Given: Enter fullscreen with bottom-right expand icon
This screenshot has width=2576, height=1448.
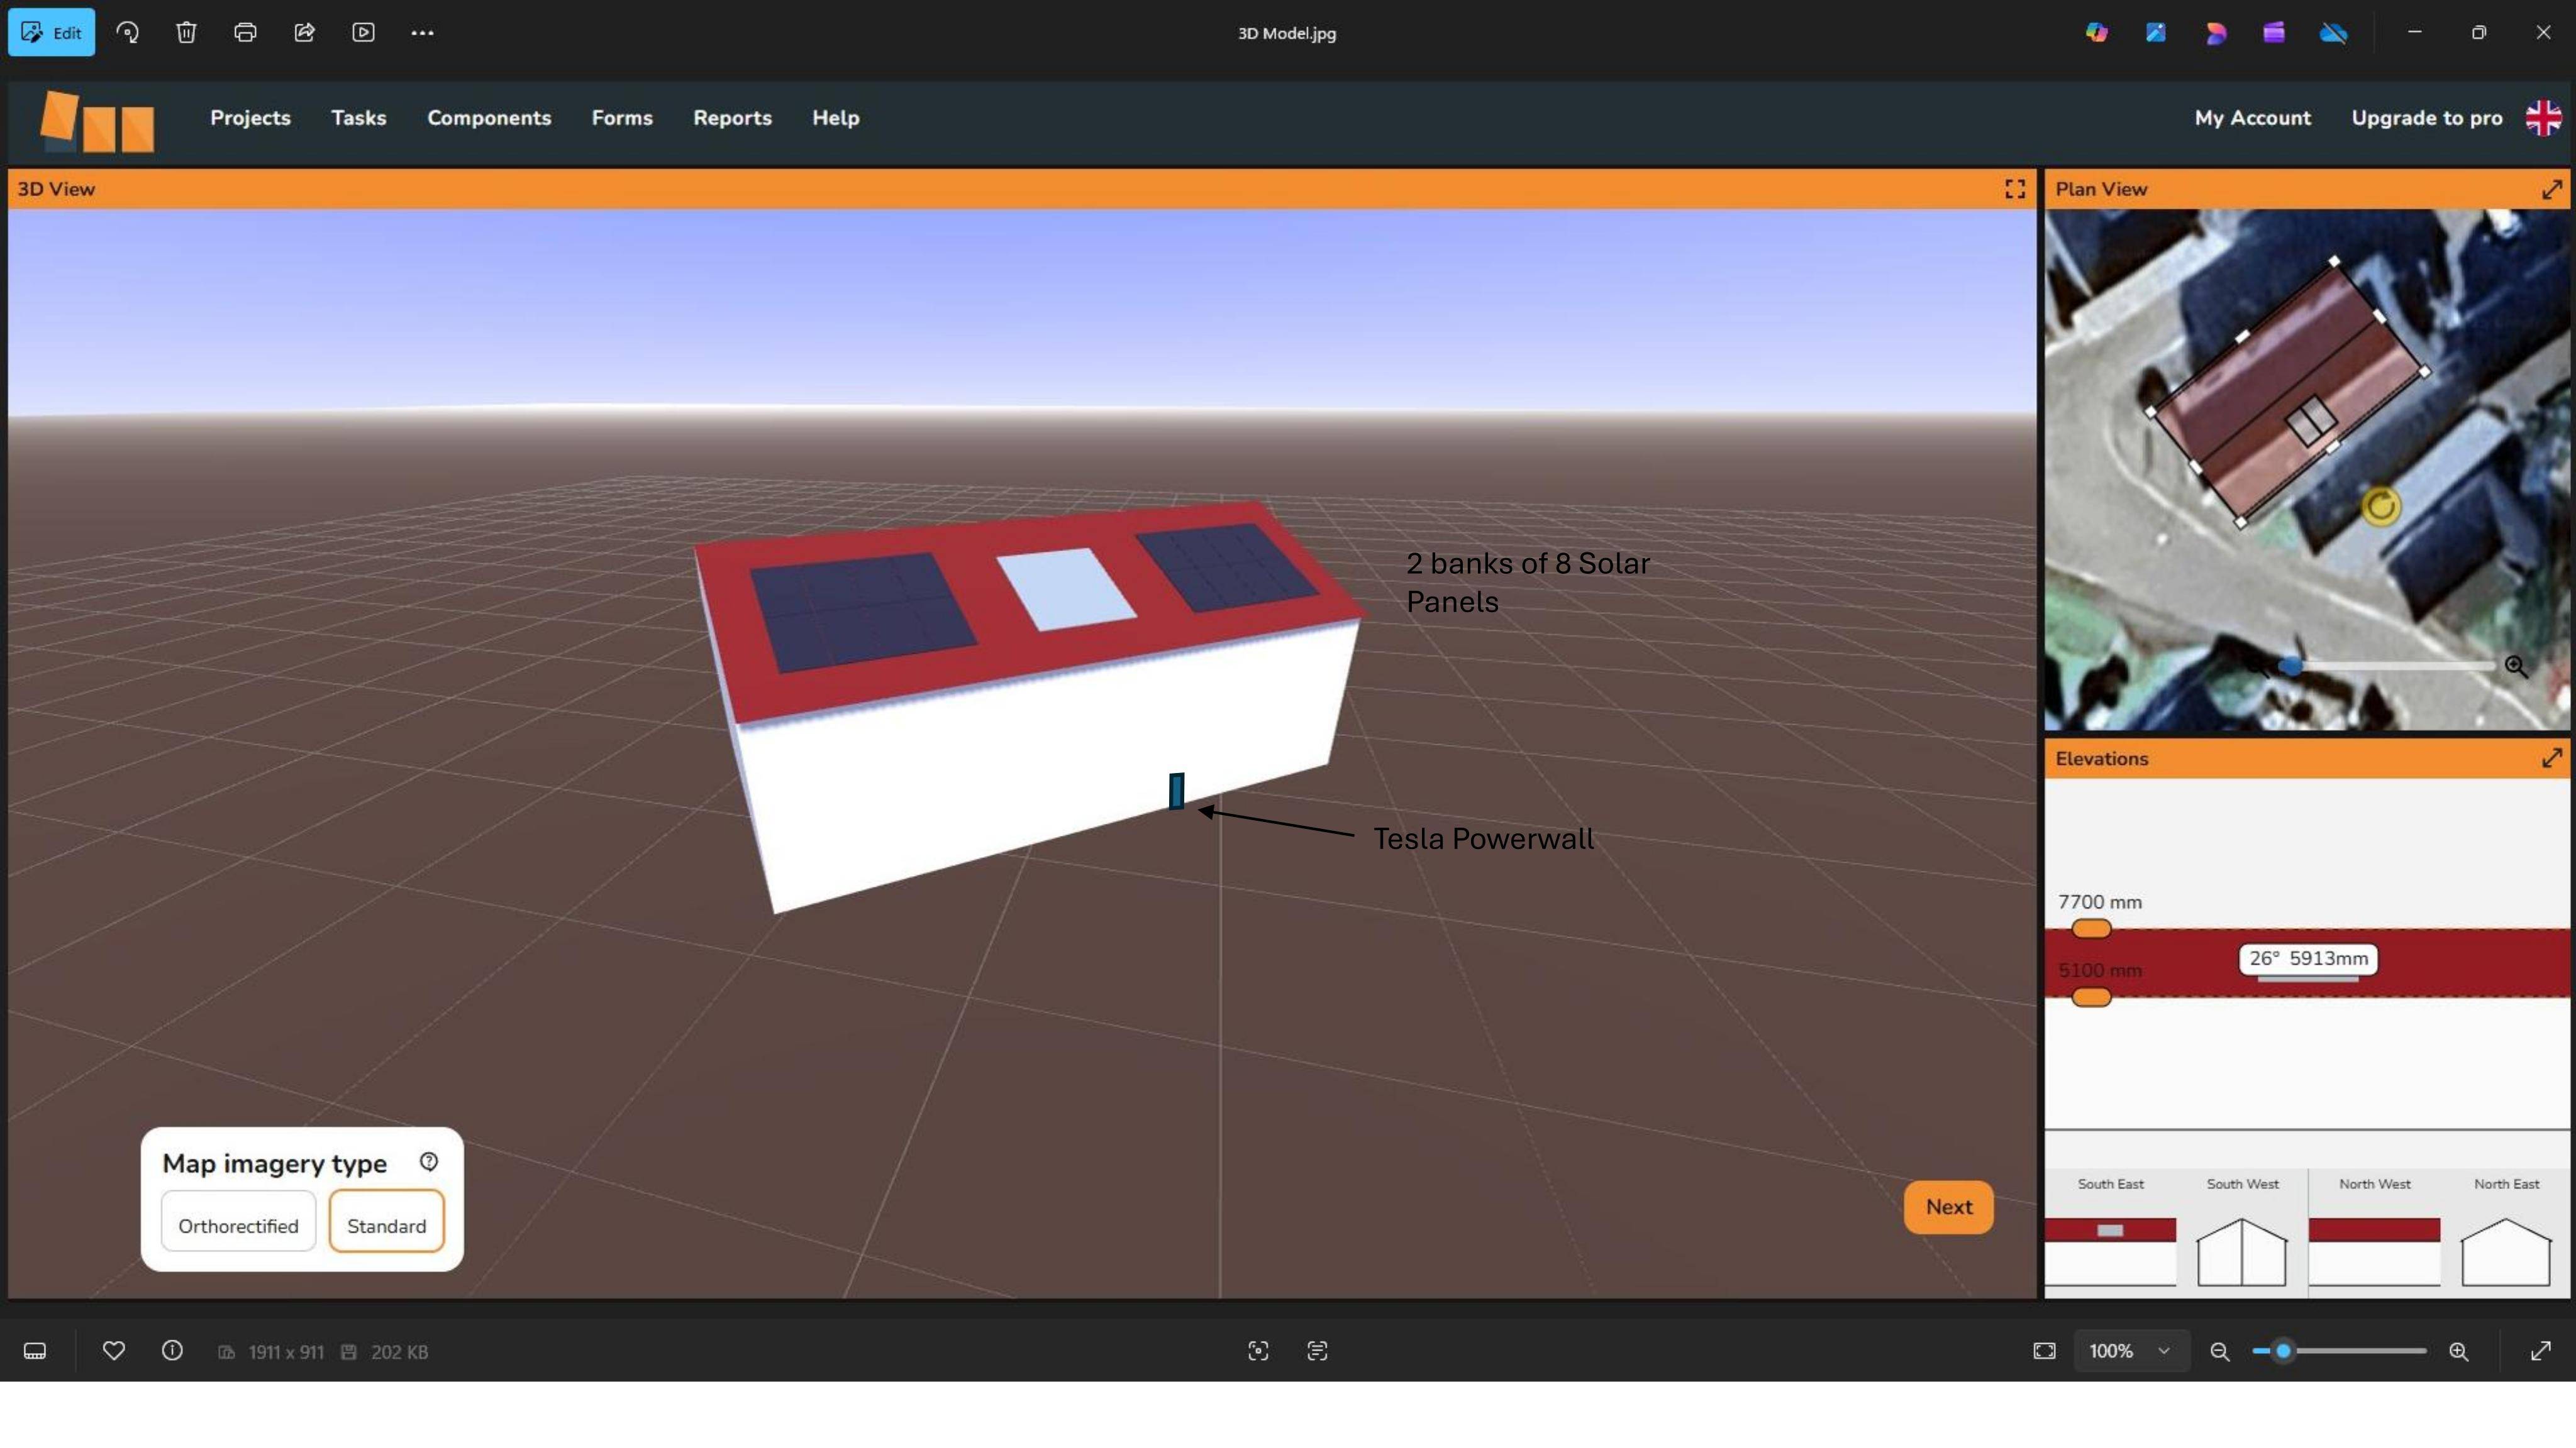Looking at the screenshot, I should tap(2541, 1351).
